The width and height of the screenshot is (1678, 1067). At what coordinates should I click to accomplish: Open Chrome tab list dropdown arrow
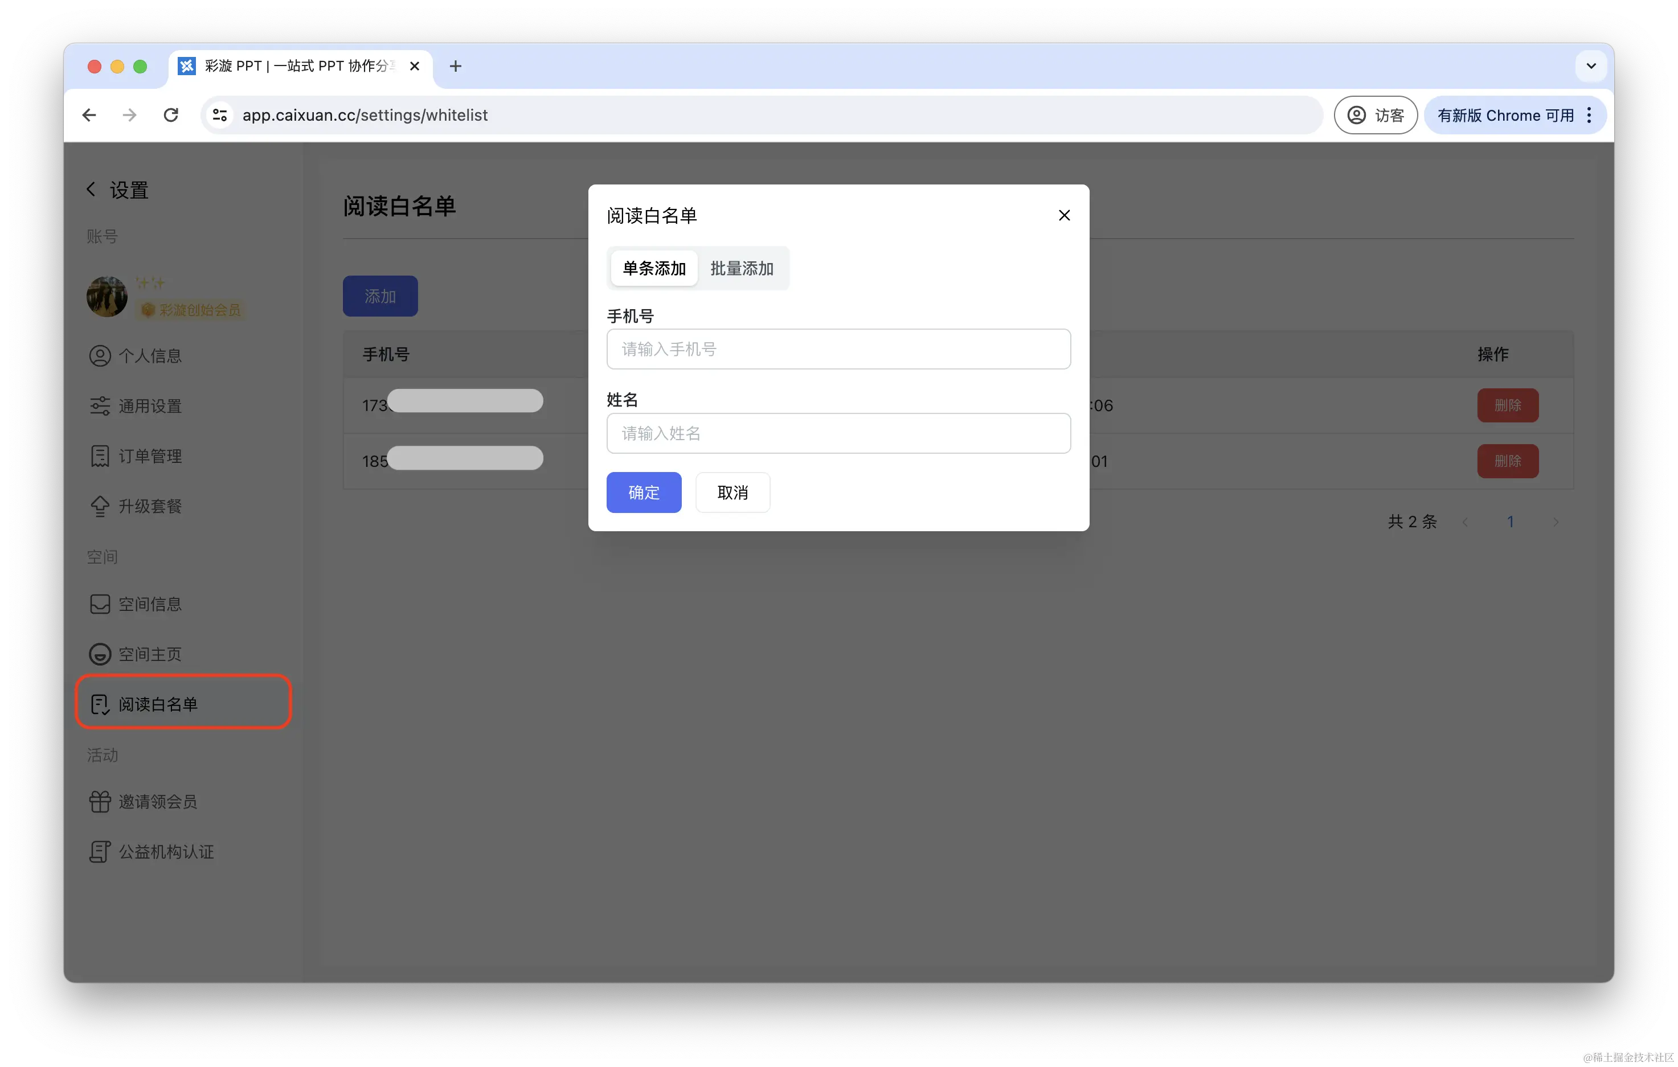tap(1590, 66)
